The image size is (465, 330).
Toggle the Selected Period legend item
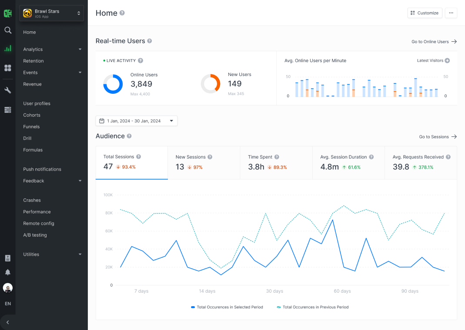point(227,307)
